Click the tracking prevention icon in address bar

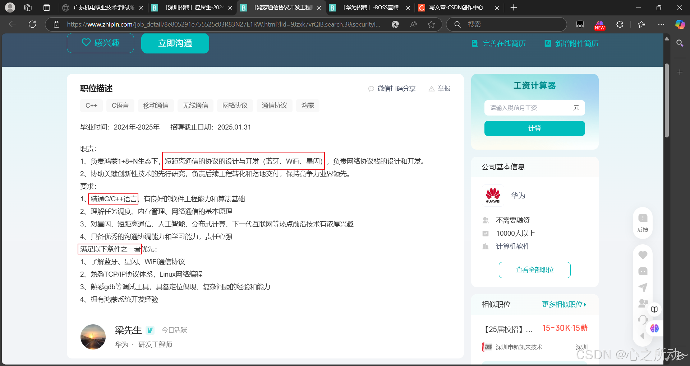[395, 24]
